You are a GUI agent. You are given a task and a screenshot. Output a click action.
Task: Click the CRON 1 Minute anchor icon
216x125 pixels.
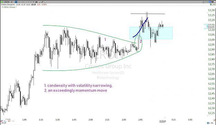2,7
